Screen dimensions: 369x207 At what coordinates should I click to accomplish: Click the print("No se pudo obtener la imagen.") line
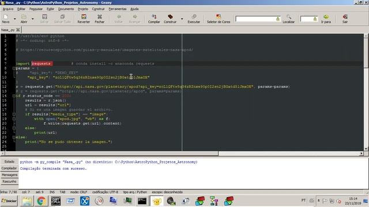click(x=69, y=142)
